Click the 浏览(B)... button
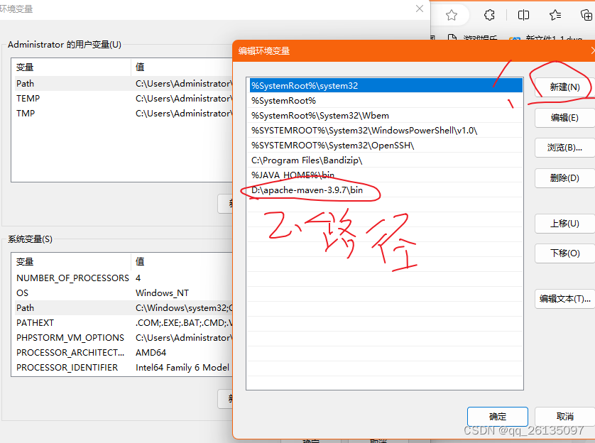 point(564,148)
